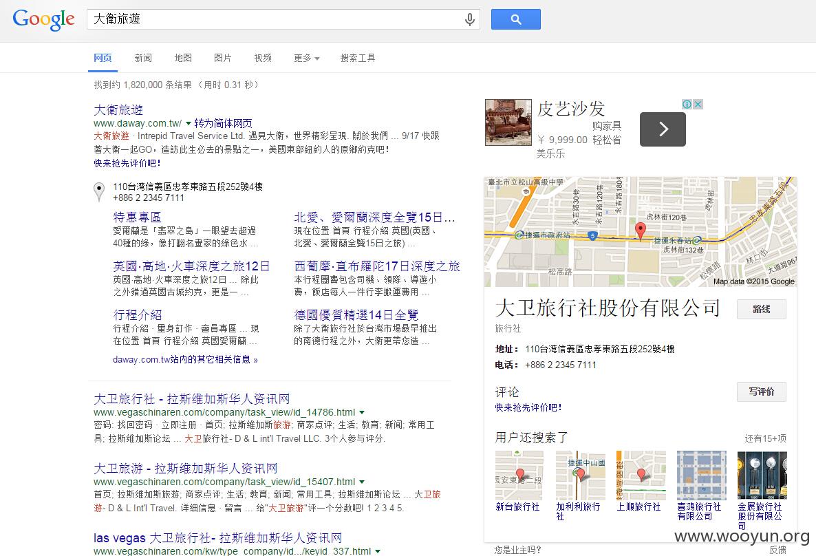
Task: Click the 皮艺沙发 ad headline
Action: [571, 109]
